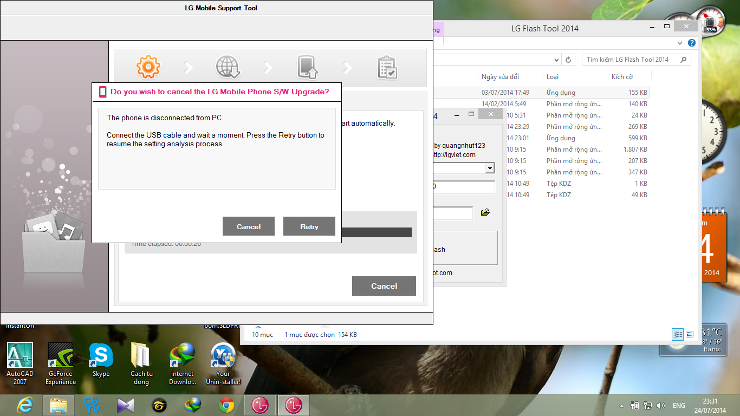740x416 pixels.
Task: Click the network tray icon
Action: tap(647, 406)
